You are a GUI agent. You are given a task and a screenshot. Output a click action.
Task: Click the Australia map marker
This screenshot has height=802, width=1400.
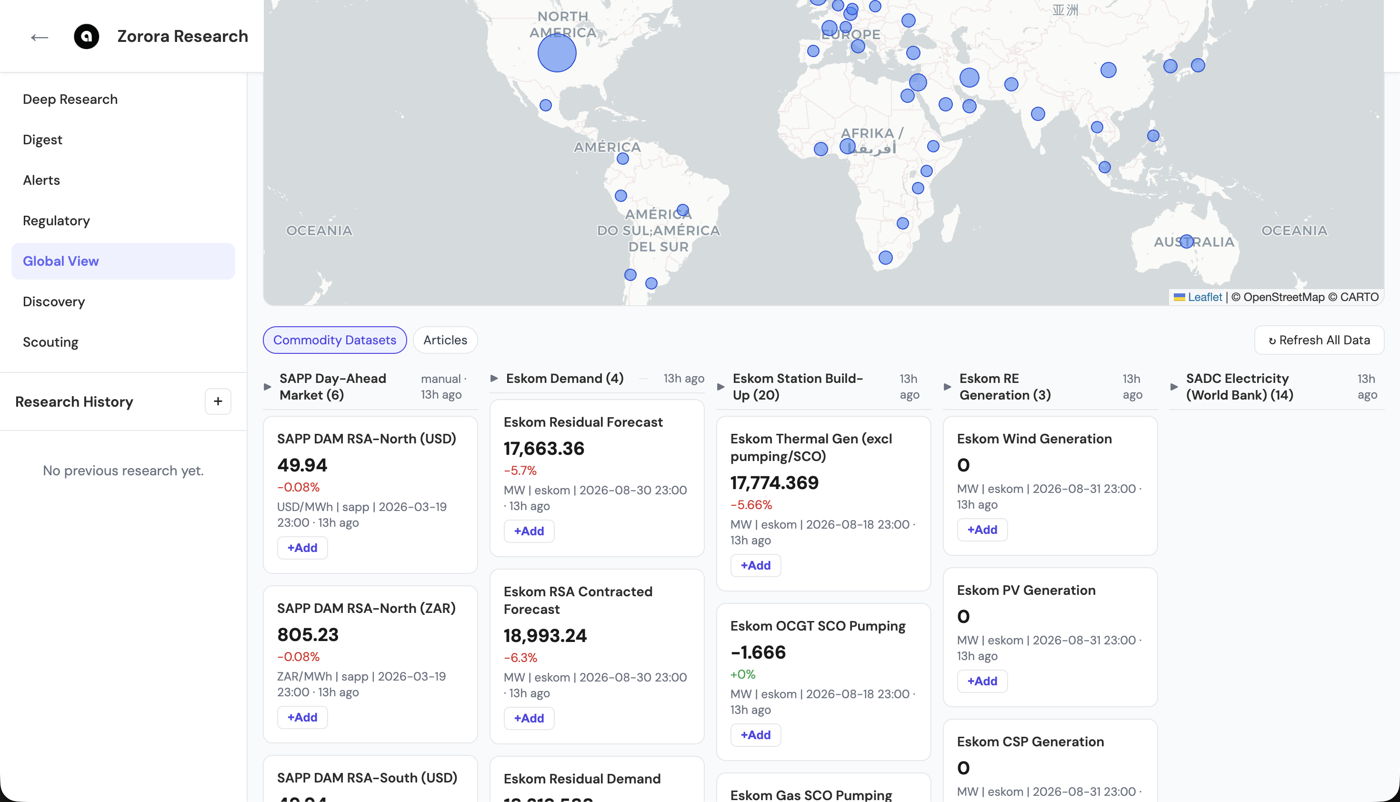[x=1186, y=241]
